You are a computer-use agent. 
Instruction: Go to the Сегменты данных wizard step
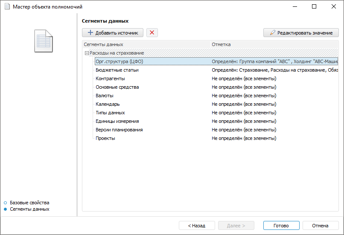[29, 209]
